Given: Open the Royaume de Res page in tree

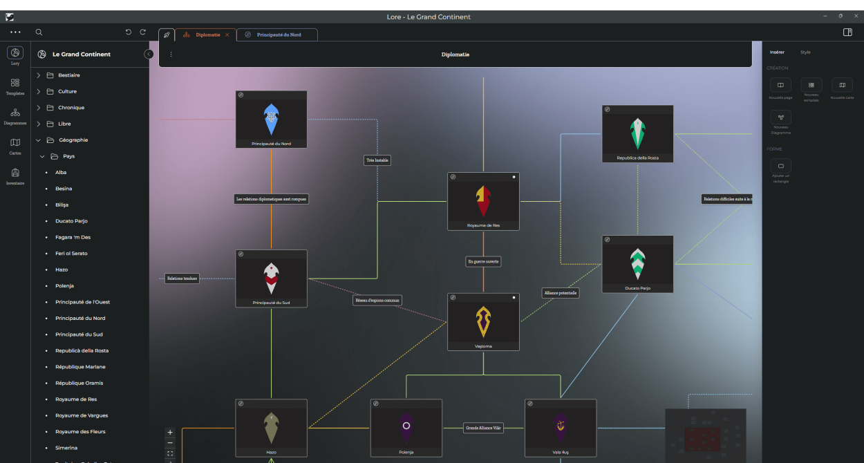Looking at the screenshot, I should 76,399.
